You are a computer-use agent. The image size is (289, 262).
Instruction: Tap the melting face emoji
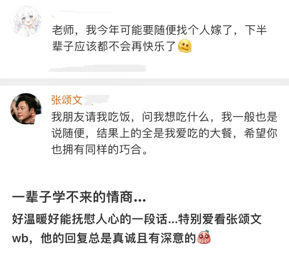[185, 46]
